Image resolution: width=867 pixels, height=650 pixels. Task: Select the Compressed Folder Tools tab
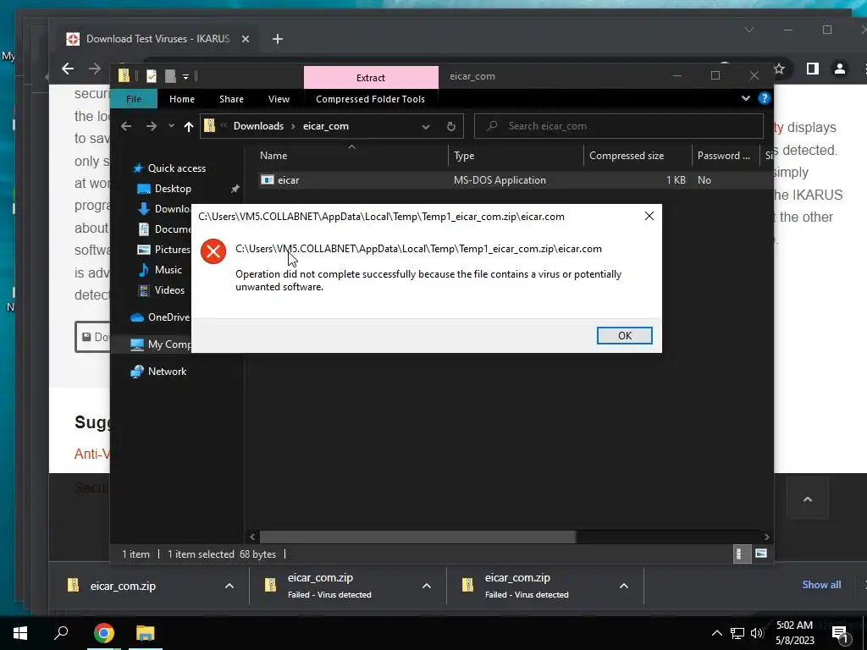pyautogui.click(x=371, y=99)
